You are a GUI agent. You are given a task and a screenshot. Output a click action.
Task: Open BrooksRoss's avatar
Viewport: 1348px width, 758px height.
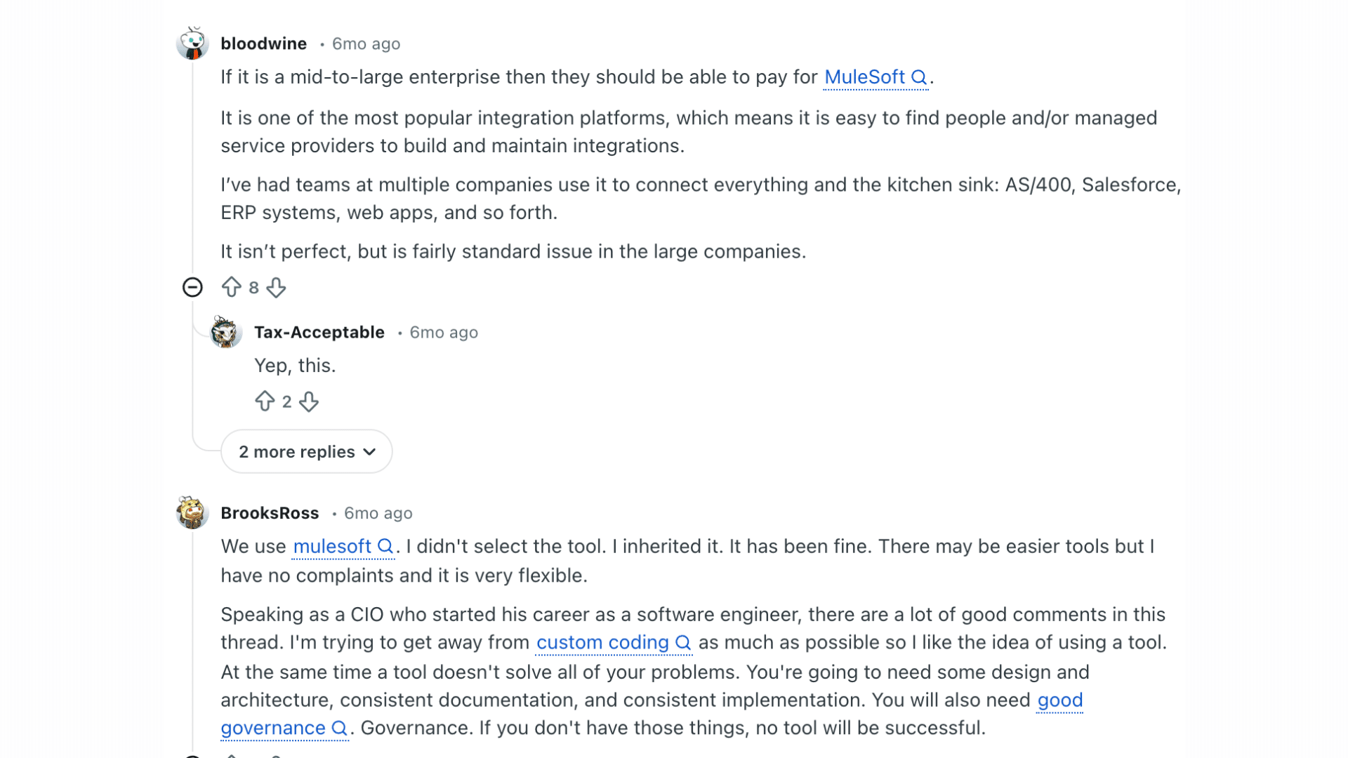click(x=192, y=513)
